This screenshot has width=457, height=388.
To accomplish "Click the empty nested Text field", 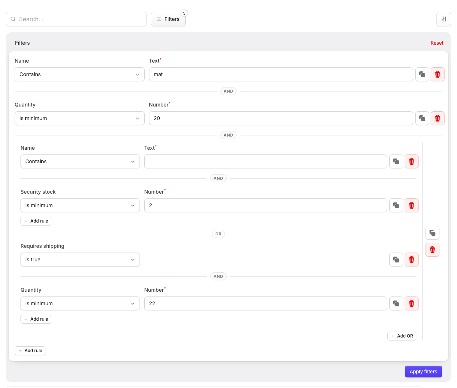I will point(265,161).
